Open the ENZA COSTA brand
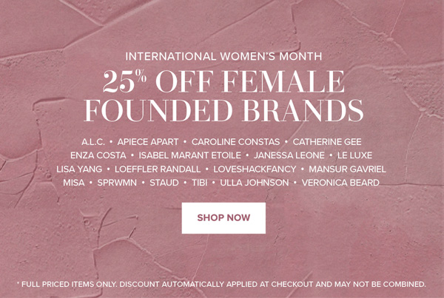Image resolution: width=444 pixels, height=298 pixels. (97, 155)
